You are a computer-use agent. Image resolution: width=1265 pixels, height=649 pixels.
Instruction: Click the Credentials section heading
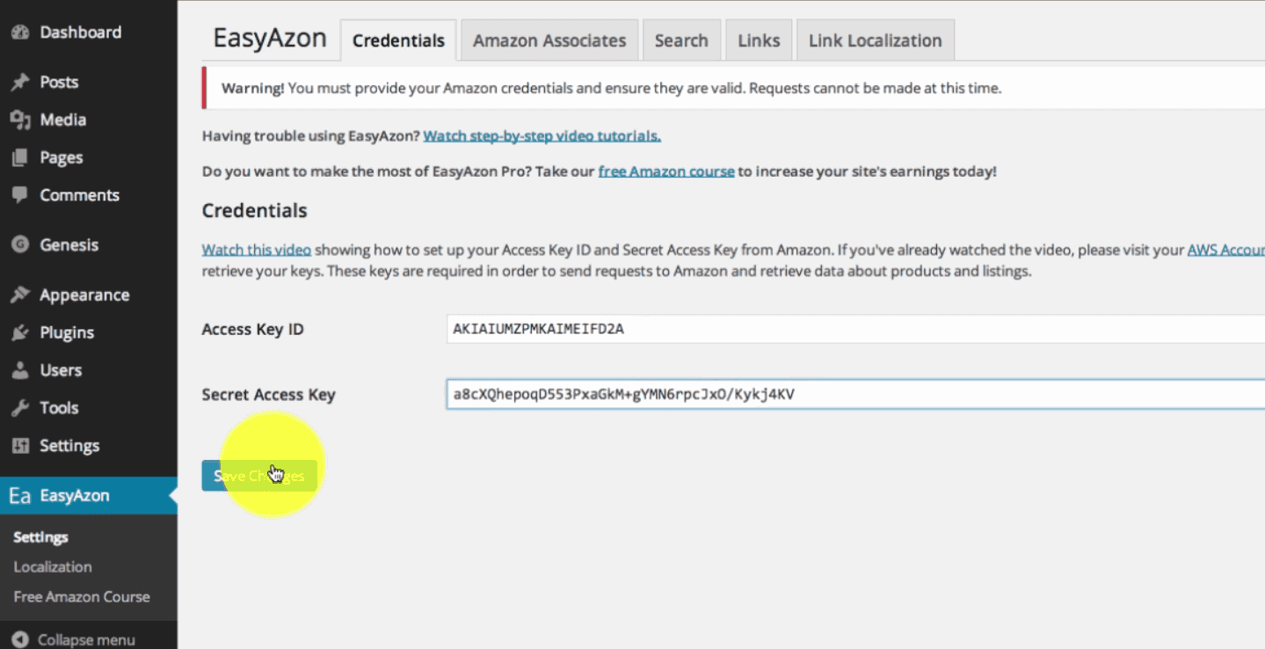pos(255,211)
